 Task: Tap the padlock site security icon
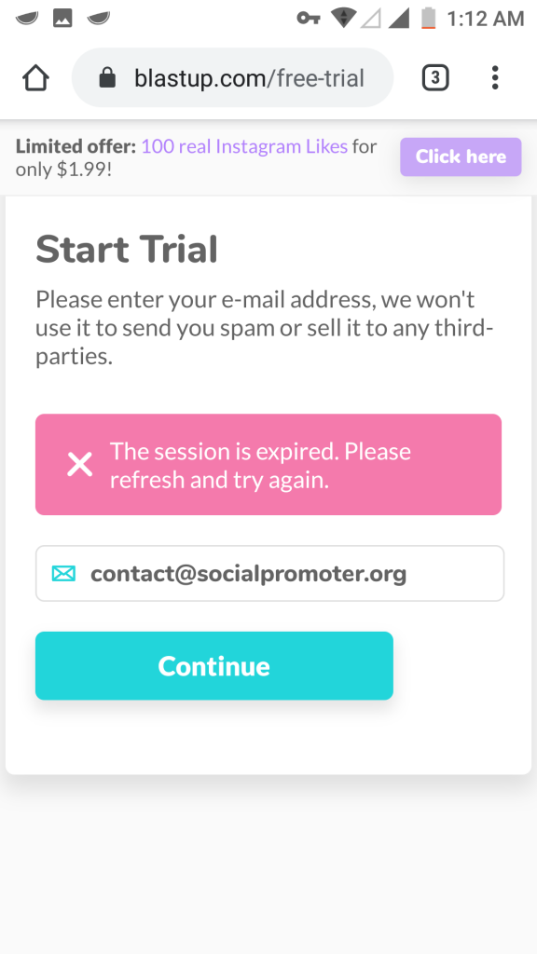pyautogui.click(x=107, y=78)
